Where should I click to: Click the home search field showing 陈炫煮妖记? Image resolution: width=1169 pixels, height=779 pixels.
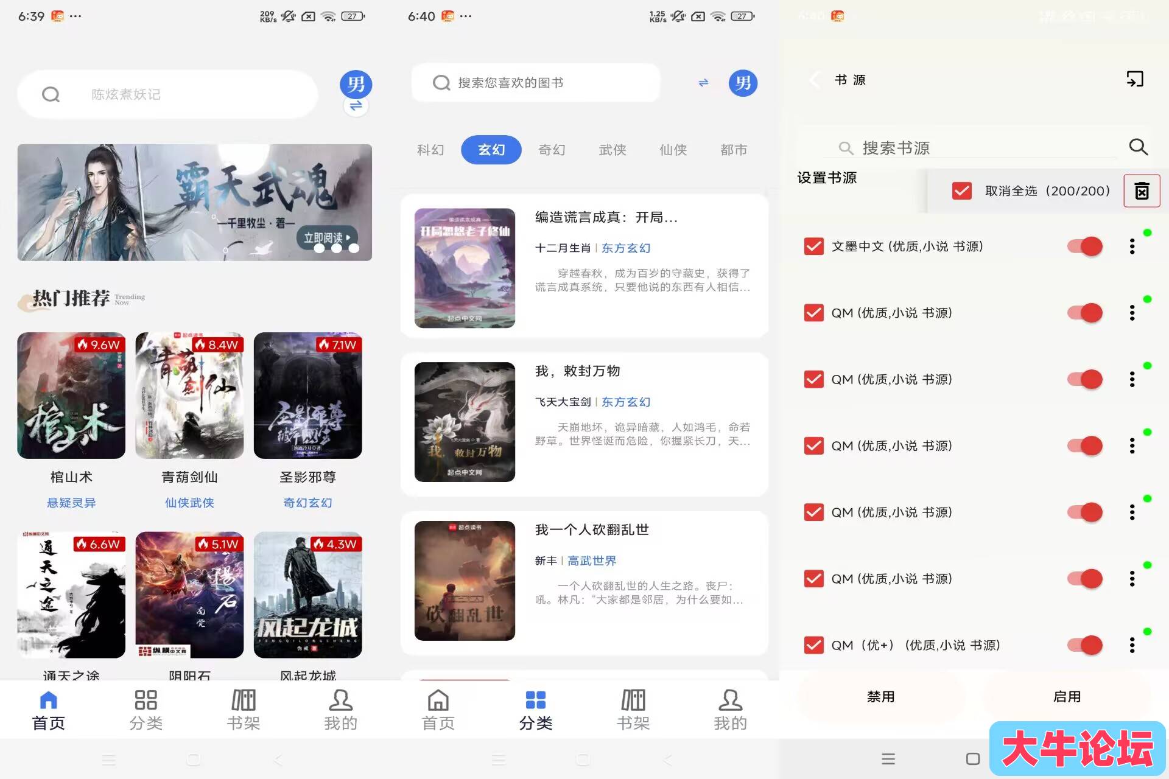coord(167,94)
